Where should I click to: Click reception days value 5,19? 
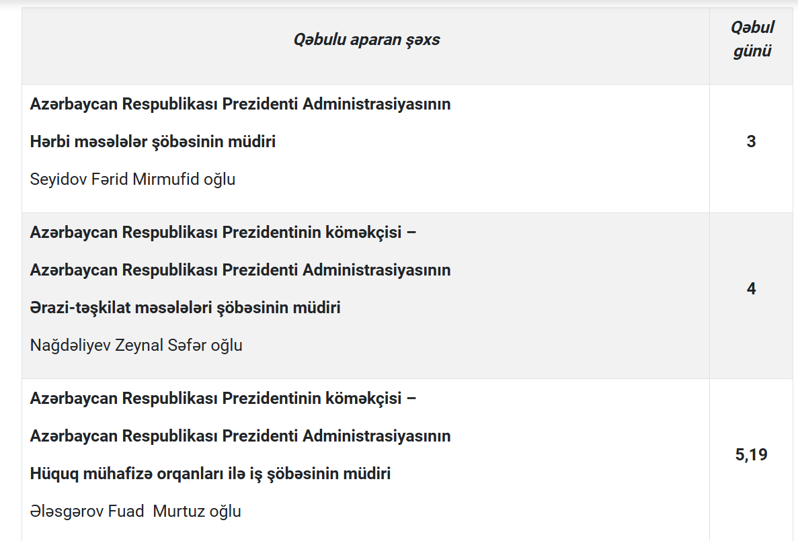[751, 454]
